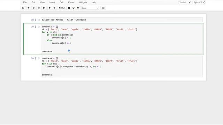This screenshot has height=125, width=223.
Task: Open the View menu
Action: coord(42,2)
